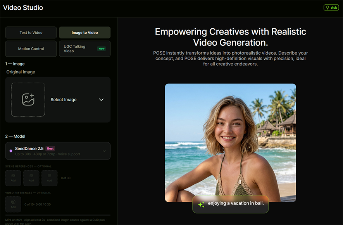Viewport: 343px width, 225px height.
Task: Click the purple dot next to SeedDance
Action: (x=11, y=151)
